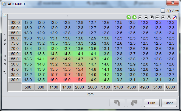The height and width of the screenshot is (111, 181).
Task: Select the 14.5 cell at 60.0 load, 1100 rpm
Action: pos(54,54)
